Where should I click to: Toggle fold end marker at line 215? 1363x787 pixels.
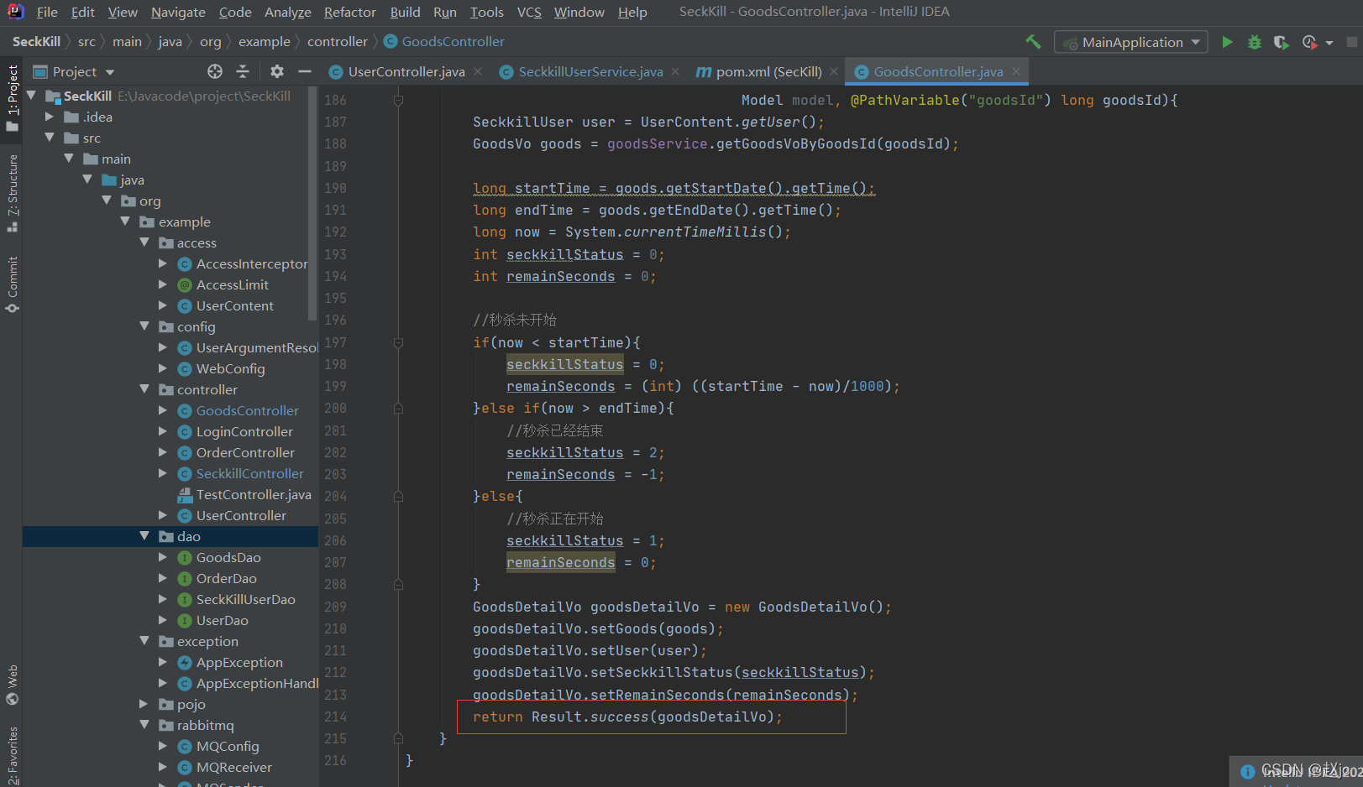click(x=398, y=738)
